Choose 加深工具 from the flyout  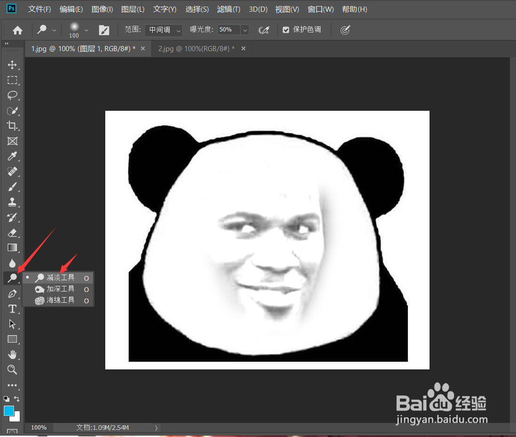58,289
